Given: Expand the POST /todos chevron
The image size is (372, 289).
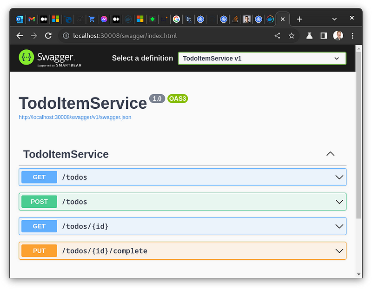Looking at the screenshot, I should (x=339, y=202).
